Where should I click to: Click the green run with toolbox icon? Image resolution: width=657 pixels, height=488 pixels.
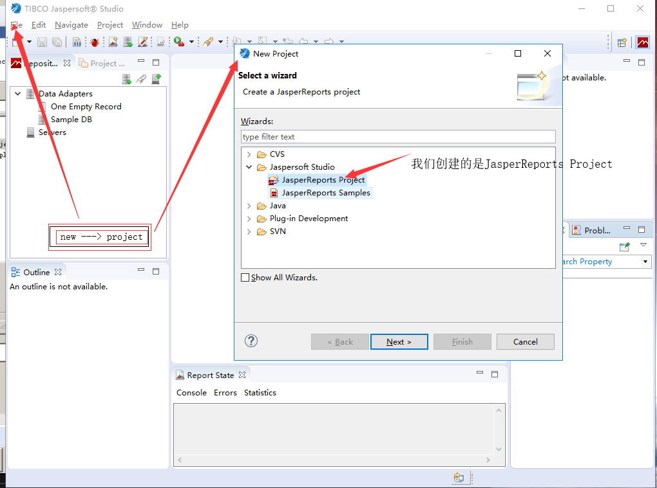[x=179, y=42]
